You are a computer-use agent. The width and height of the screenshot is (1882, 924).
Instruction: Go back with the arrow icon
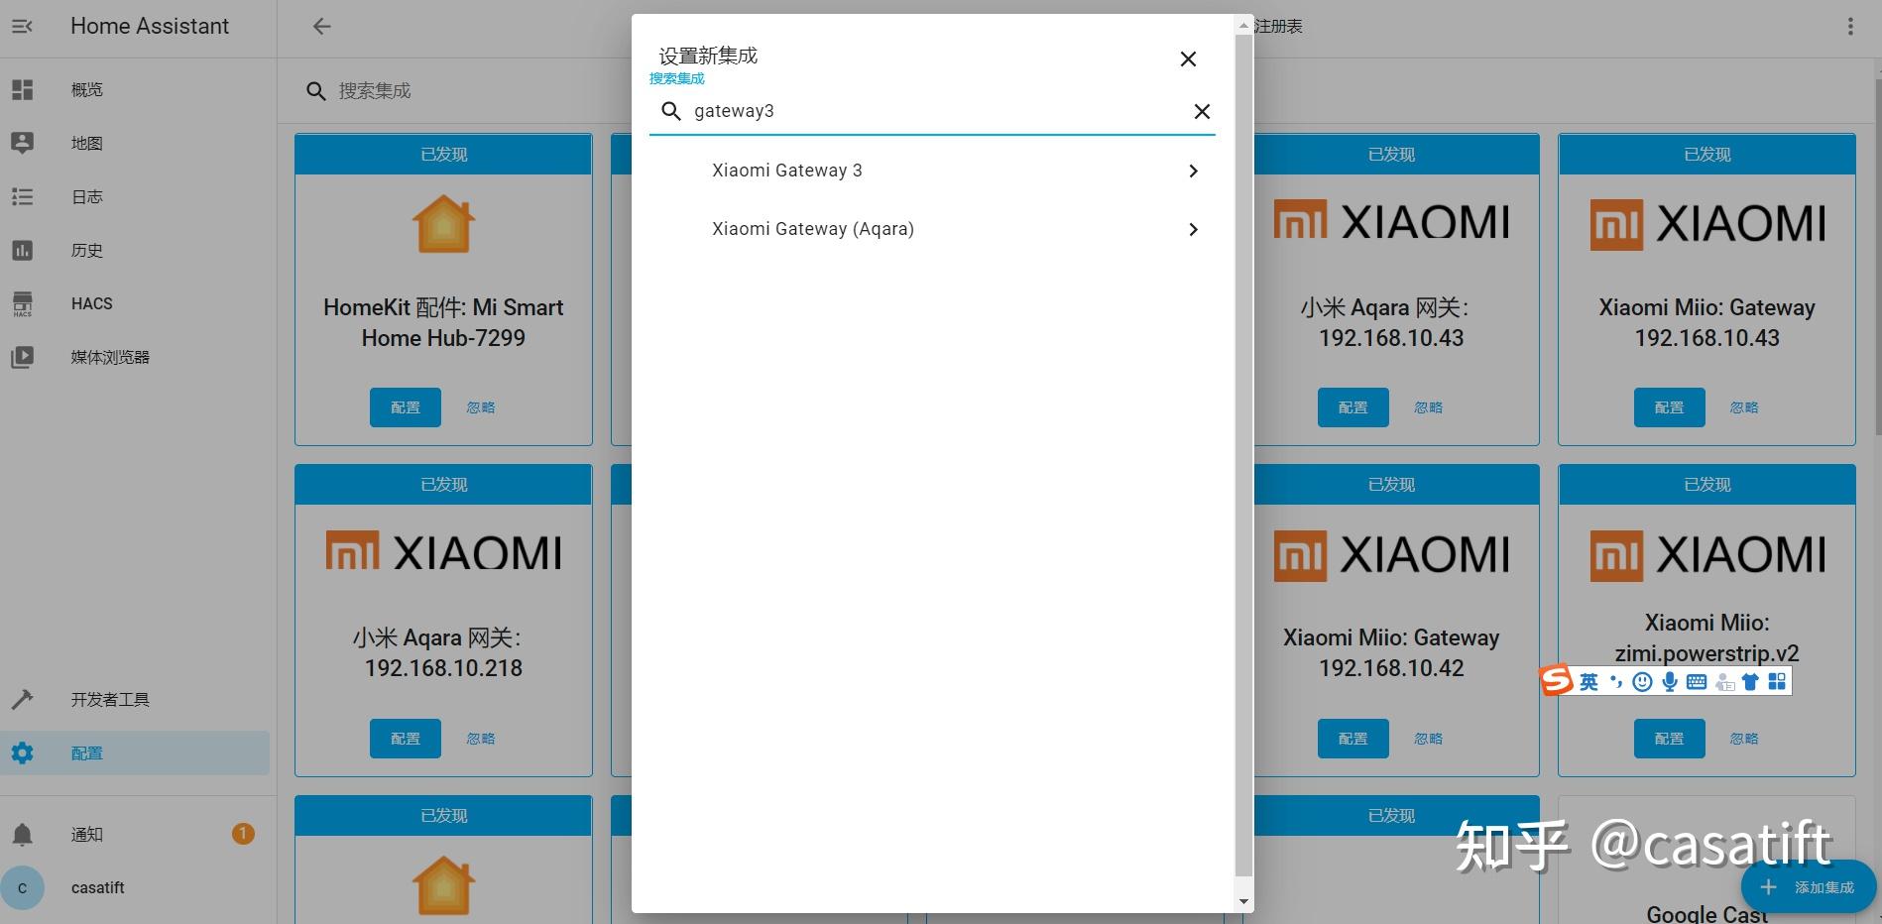(x=321, y=27)
